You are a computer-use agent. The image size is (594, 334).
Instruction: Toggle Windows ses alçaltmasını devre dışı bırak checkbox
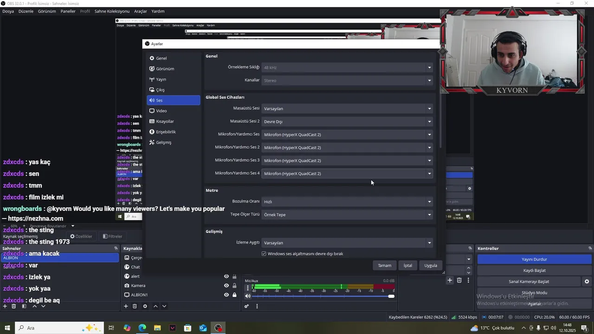pyautogui.click(x=264, y=254)
